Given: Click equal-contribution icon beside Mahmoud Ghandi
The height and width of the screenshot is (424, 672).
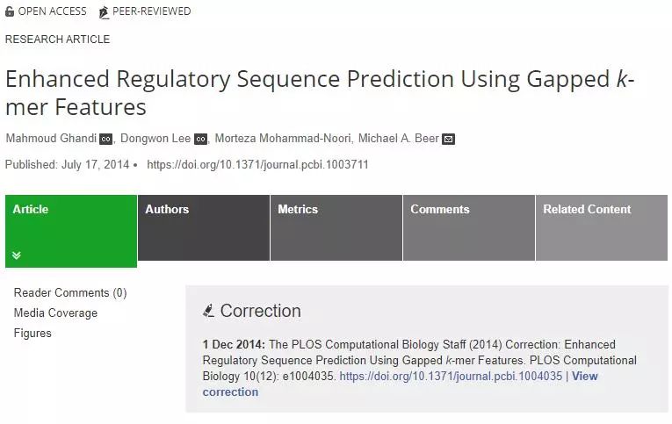Looking at the screenshot, I should point(106,139).
